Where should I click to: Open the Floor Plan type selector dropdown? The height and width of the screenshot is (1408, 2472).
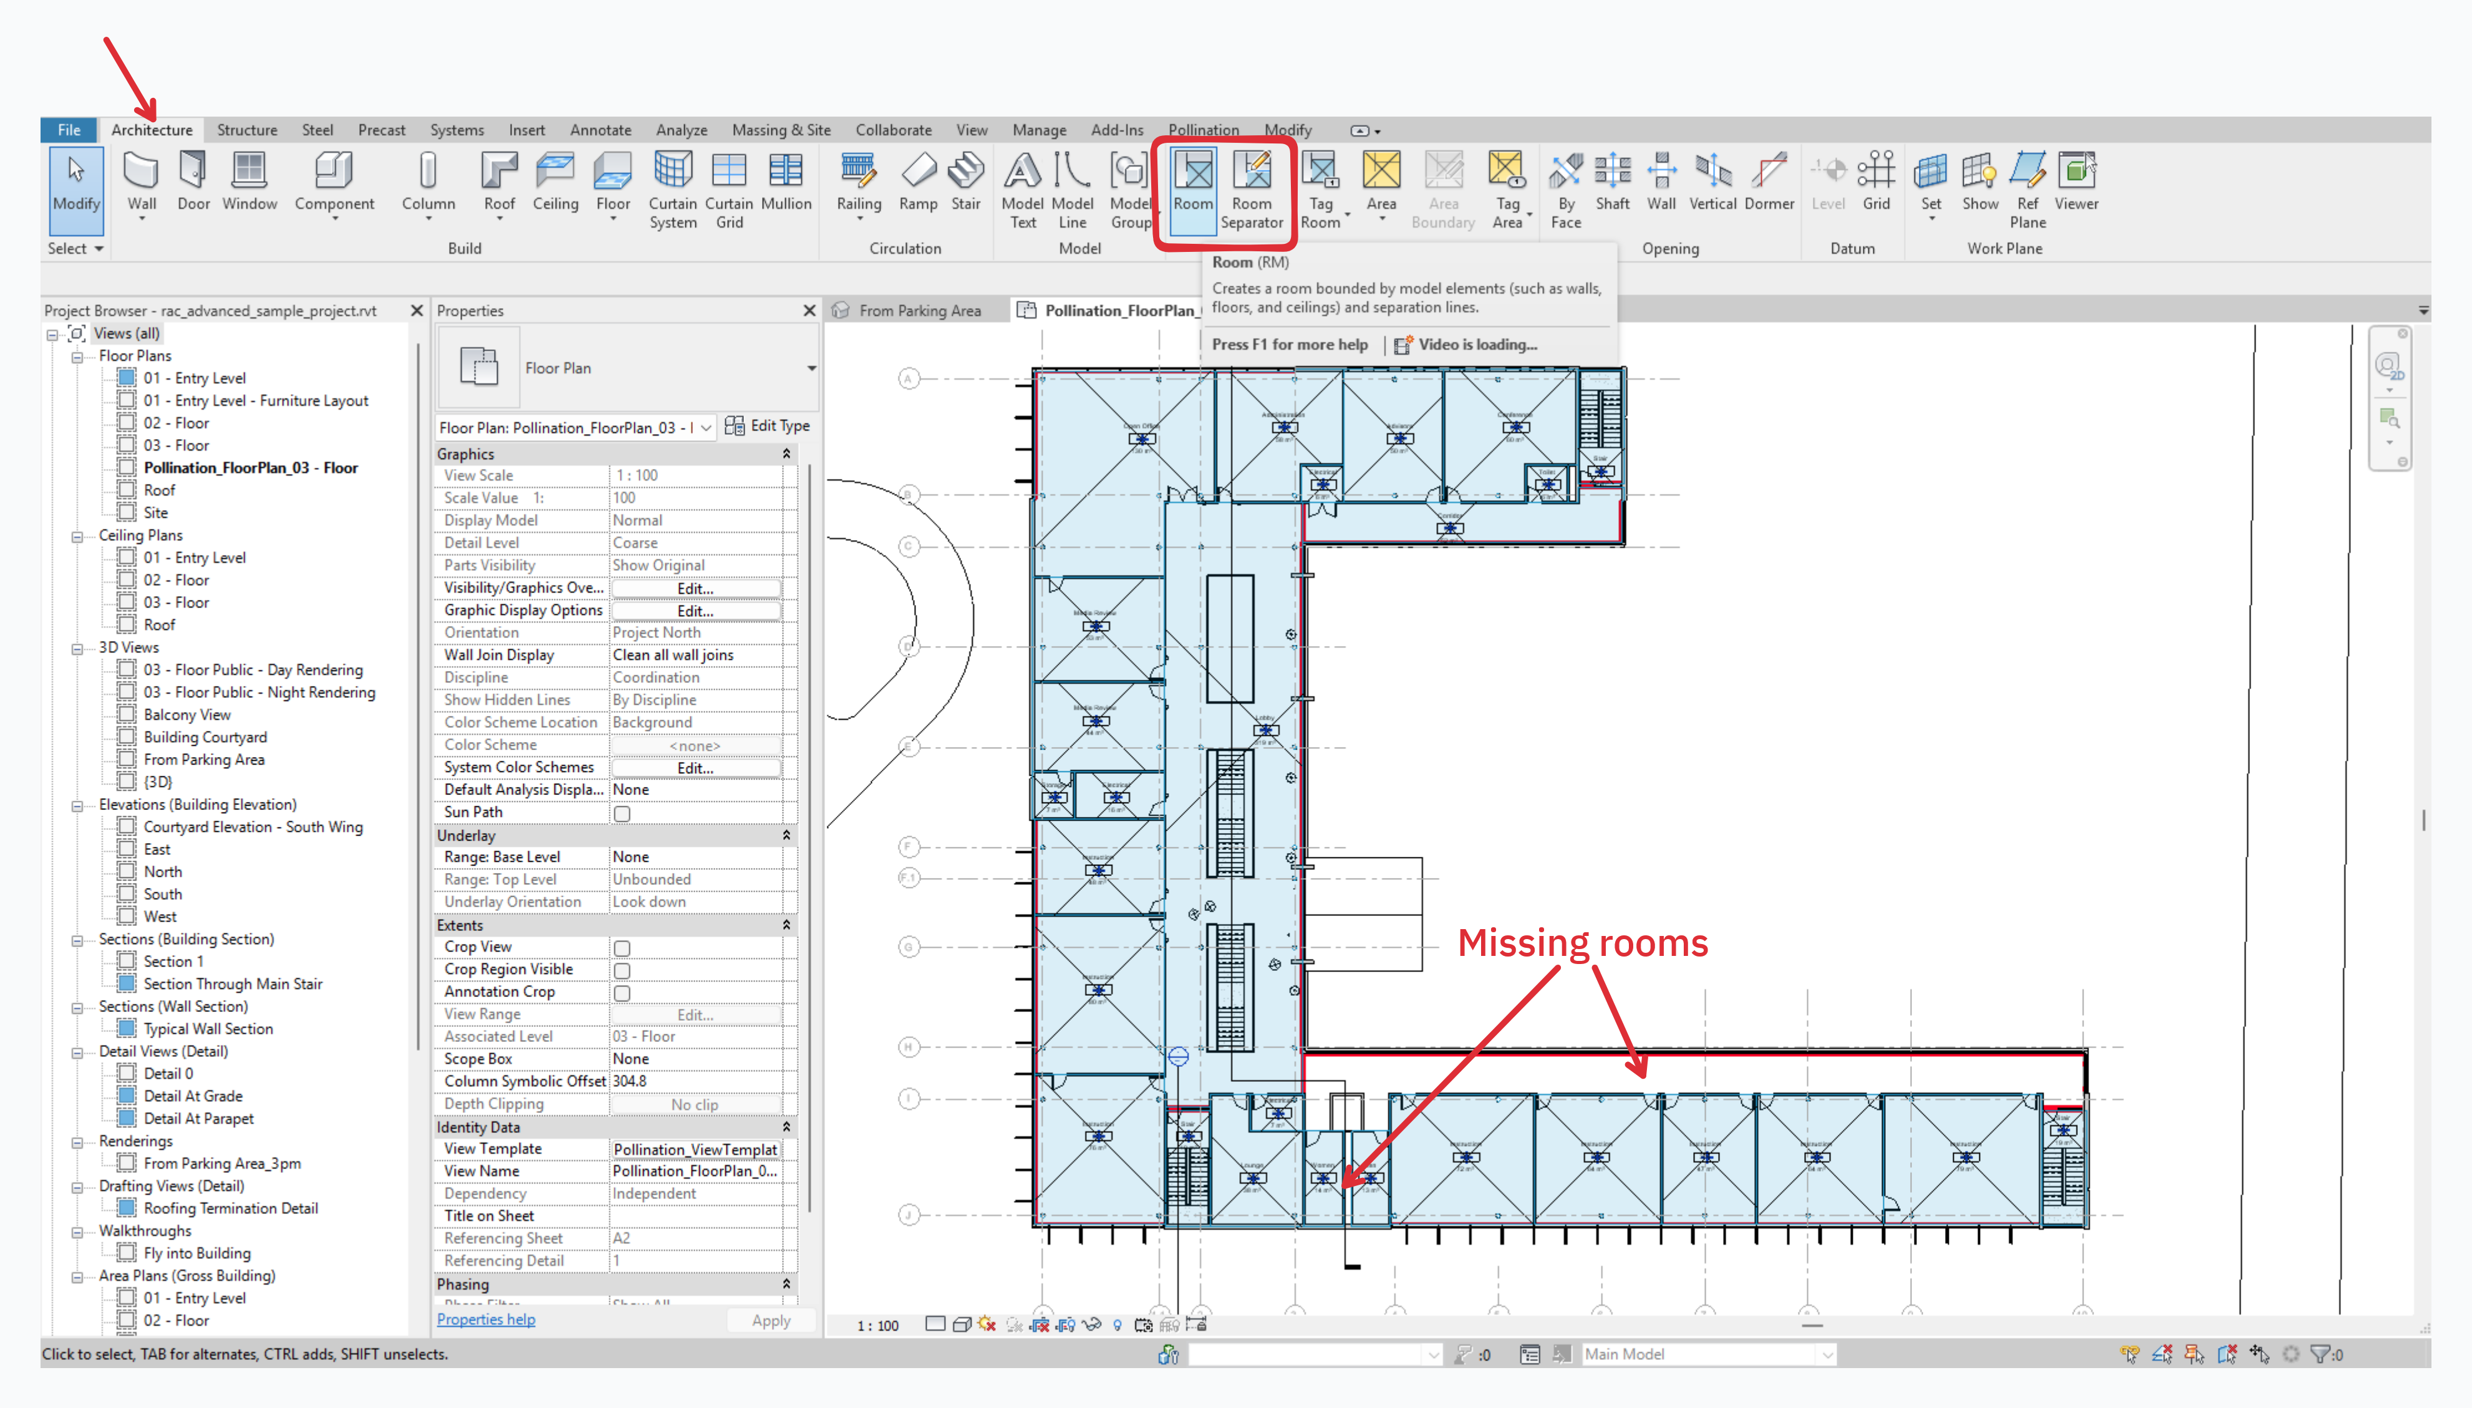[x=811, y=369]
